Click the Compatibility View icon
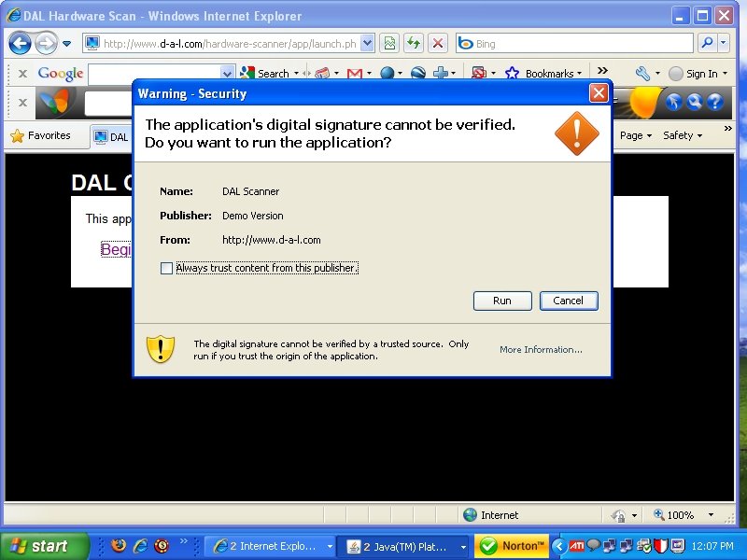 tap(389, 44)
